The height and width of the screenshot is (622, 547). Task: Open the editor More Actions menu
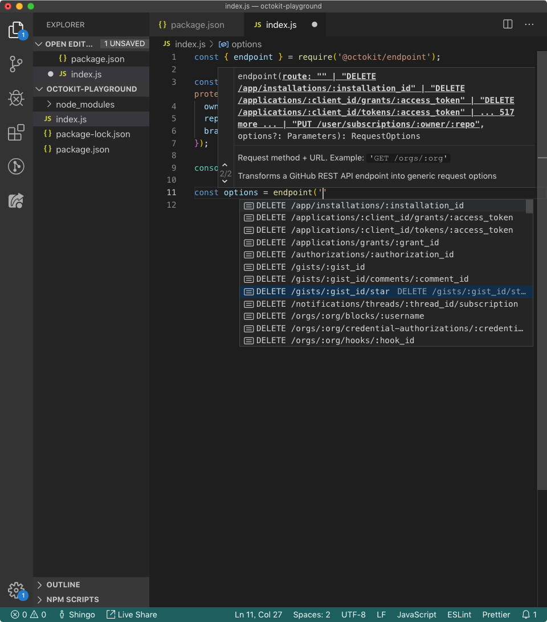529,24
